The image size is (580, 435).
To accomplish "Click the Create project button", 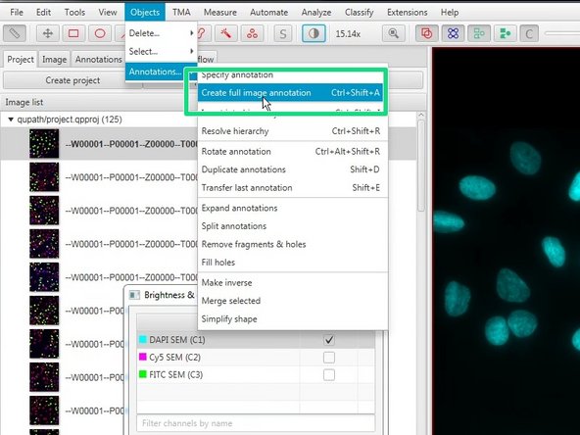I will pyautogui.click(x=72, y=80).
